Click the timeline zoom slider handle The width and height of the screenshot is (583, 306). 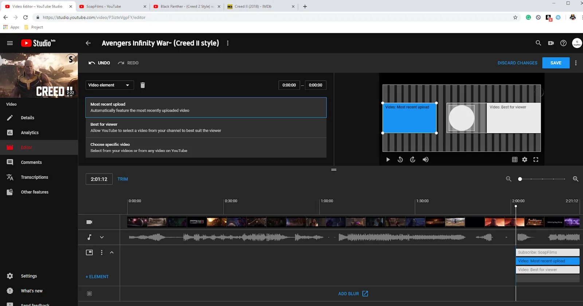[x=520, y=179]
